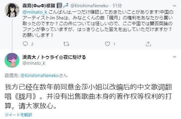Click display name 霧島(ΦωΦ)根猫

(x=39, y=6)
